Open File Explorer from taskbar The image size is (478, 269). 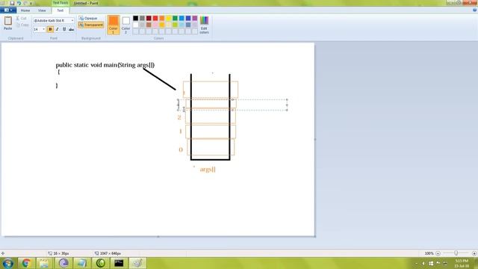(x=45, y=263)
